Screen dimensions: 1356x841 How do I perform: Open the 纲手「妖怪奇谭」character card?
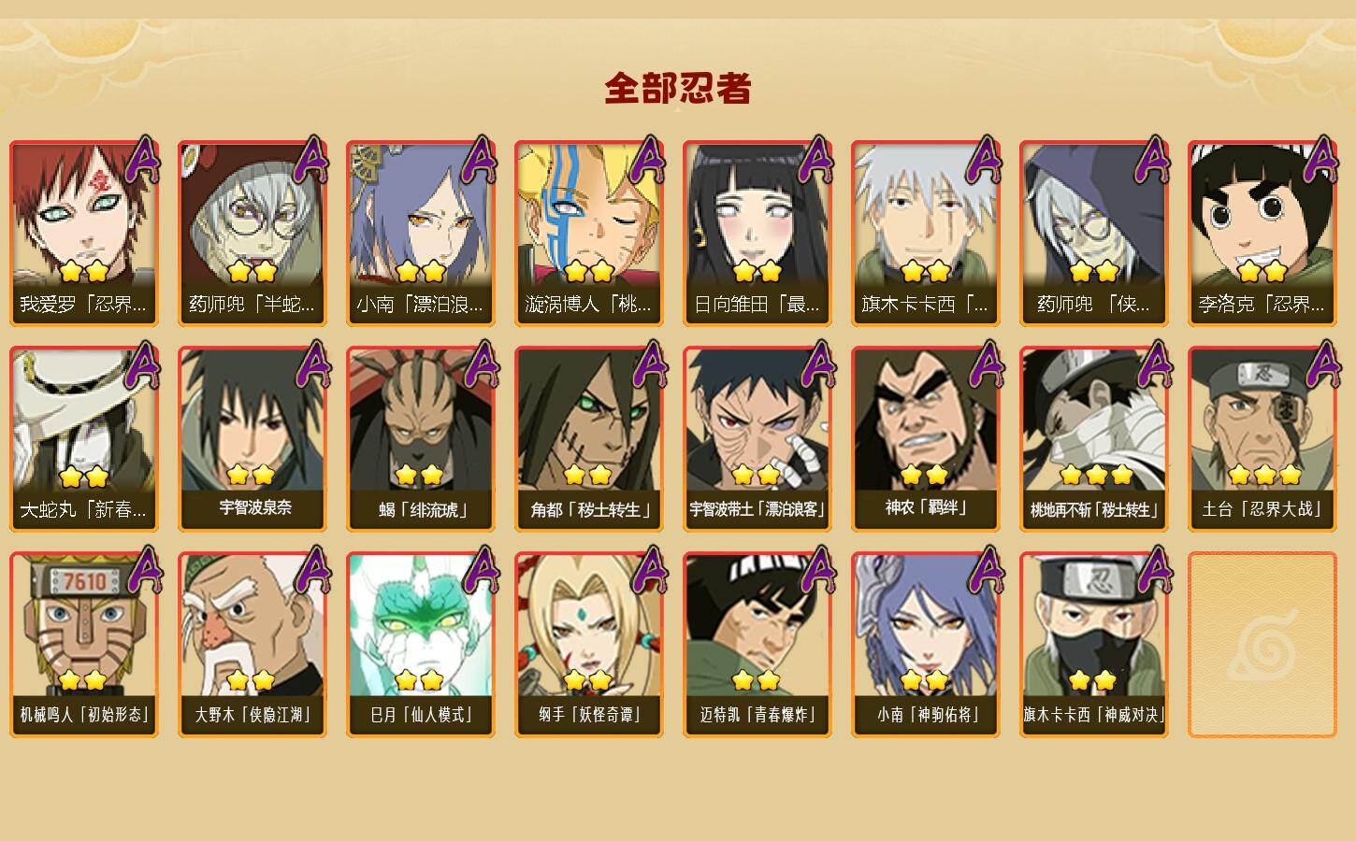[x=589, y=645]
